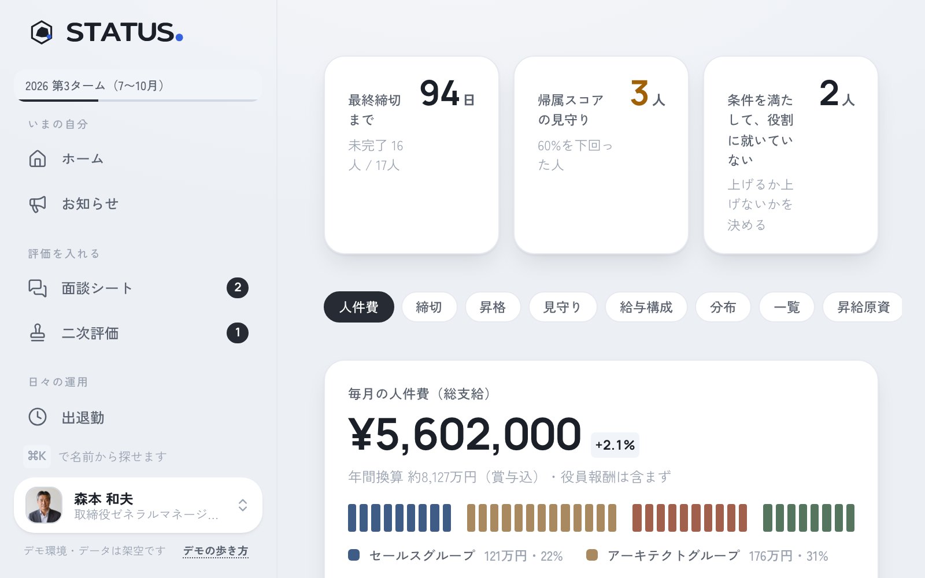Click the で名前から探せます search hint

[113, 457]
